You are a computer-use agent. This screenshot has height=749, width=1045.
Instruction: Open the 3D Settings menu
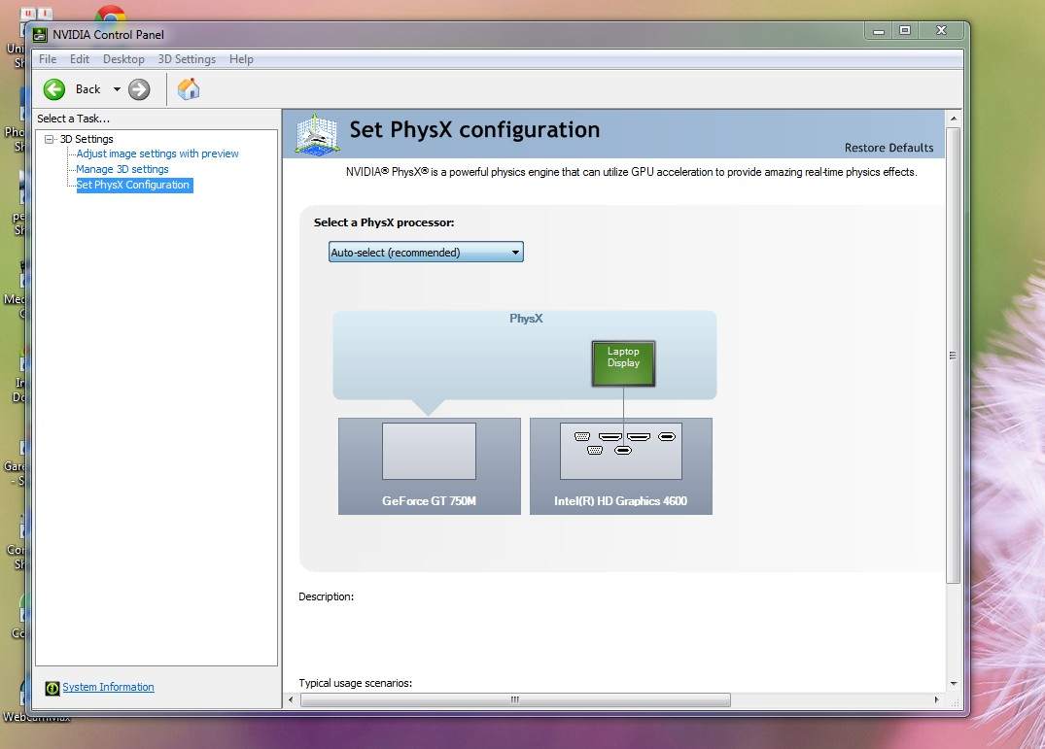click(x=187, y=59)
